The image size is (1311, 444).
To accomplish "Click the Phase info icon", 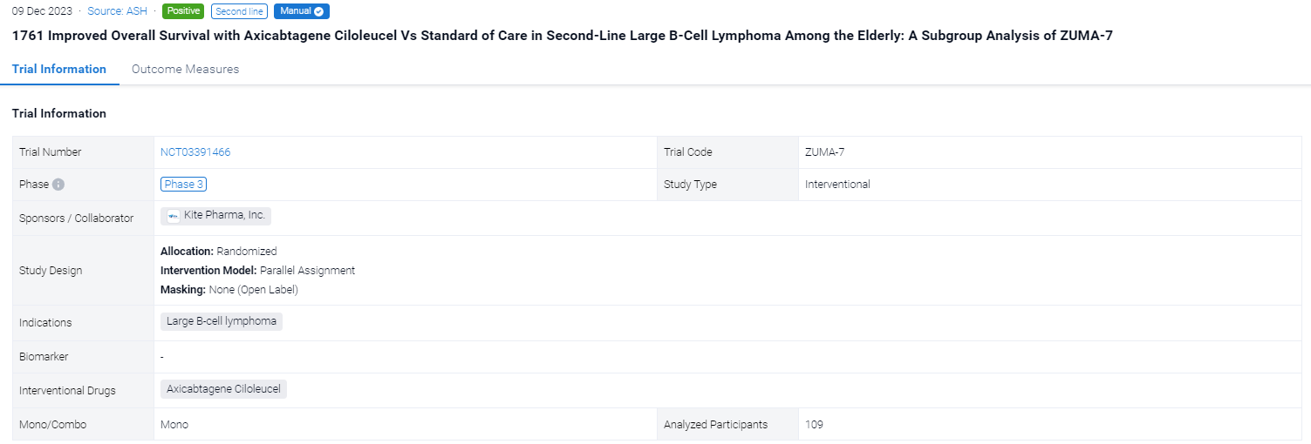I will [x=58, y=185].
